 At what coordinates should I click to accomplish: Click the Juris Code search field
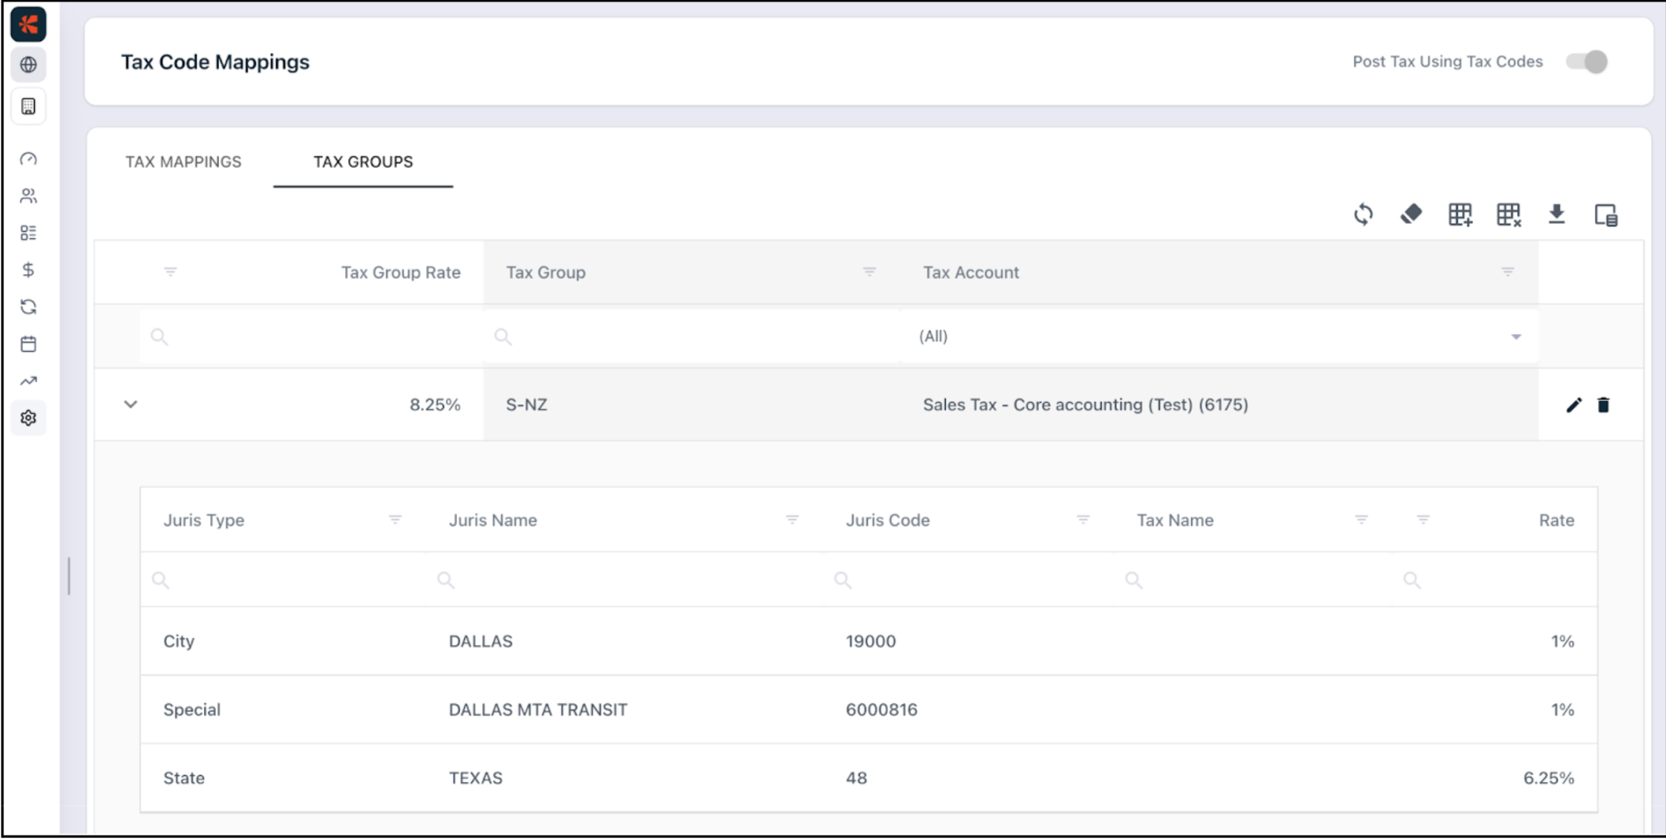click(x=974, y=580)
